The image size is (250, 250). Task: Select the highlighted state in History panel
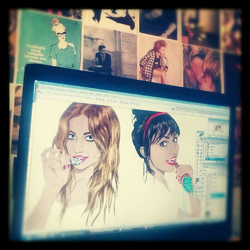(x=215, y=159)
